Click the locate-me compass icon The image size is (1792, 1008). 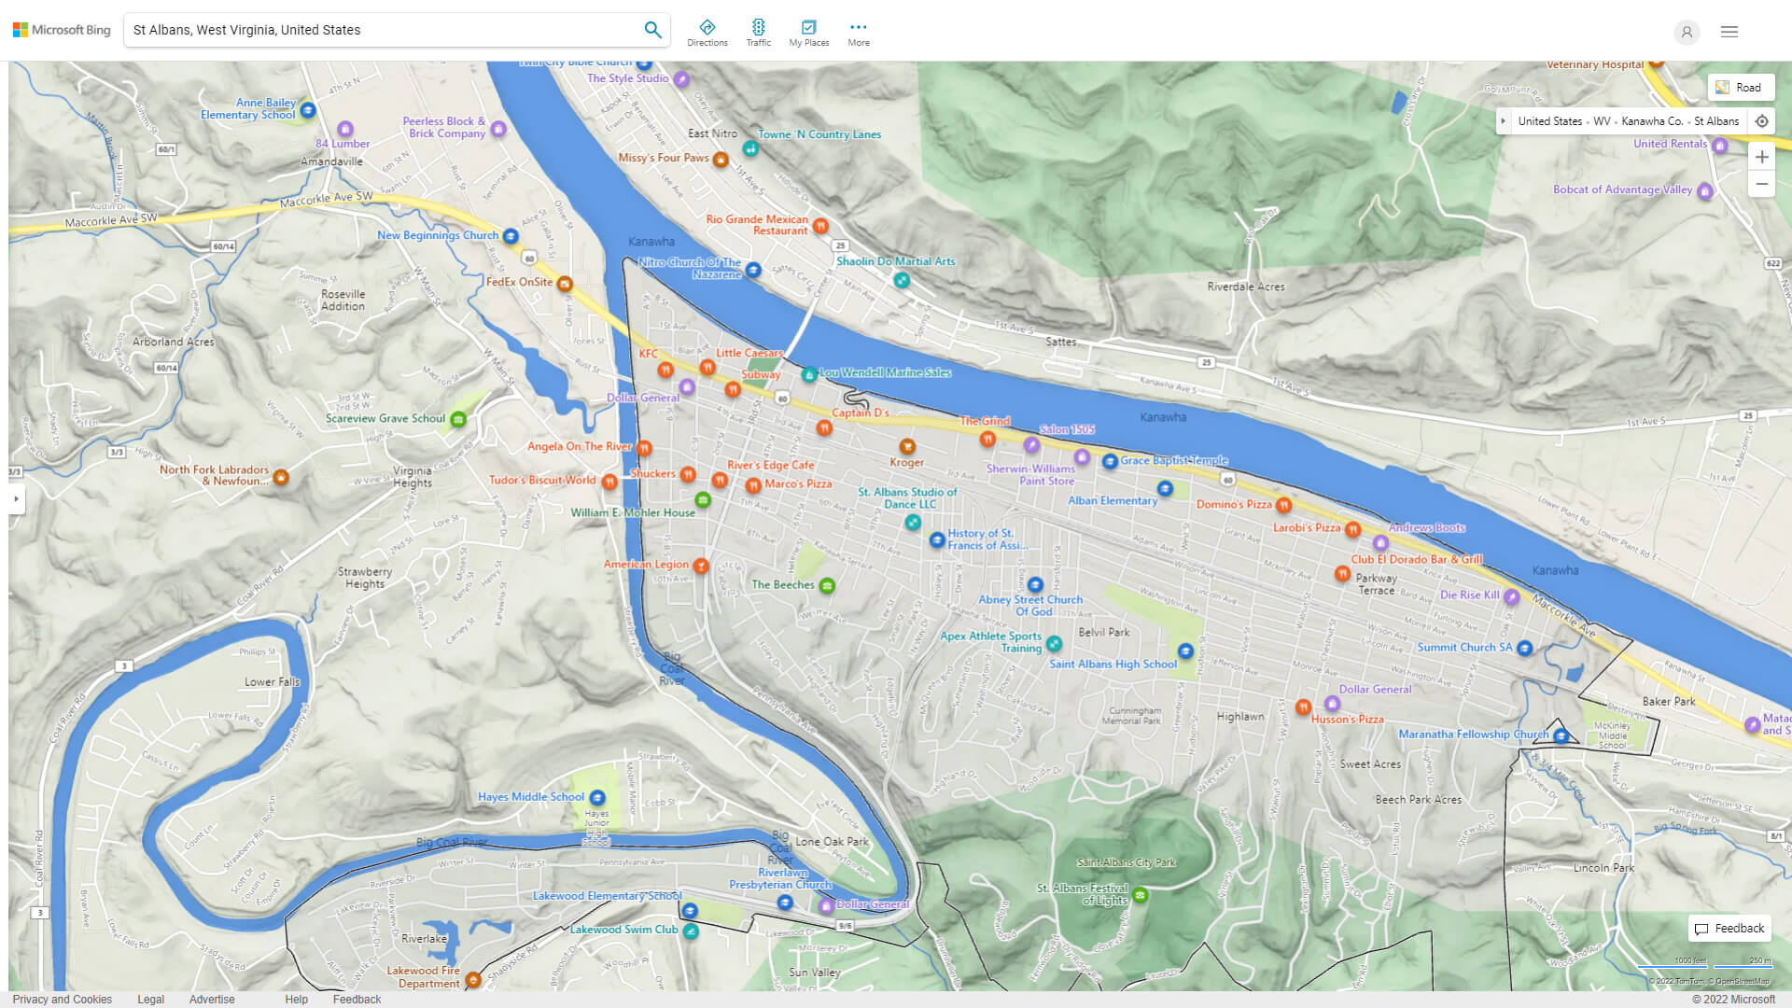coord(1762,121)
